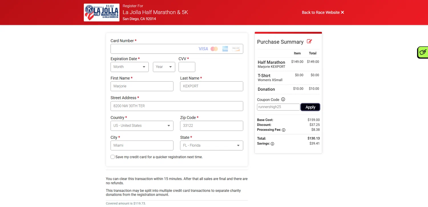Click the Street Address input field
Screen dimensions: 428x207
click(177, 106)
